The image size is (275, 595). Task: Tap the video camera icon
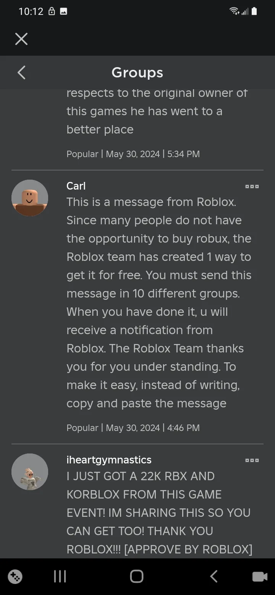point(260,576)
